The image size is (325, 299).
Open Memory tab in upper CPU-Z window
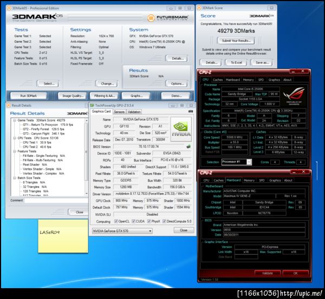(248, 80)
